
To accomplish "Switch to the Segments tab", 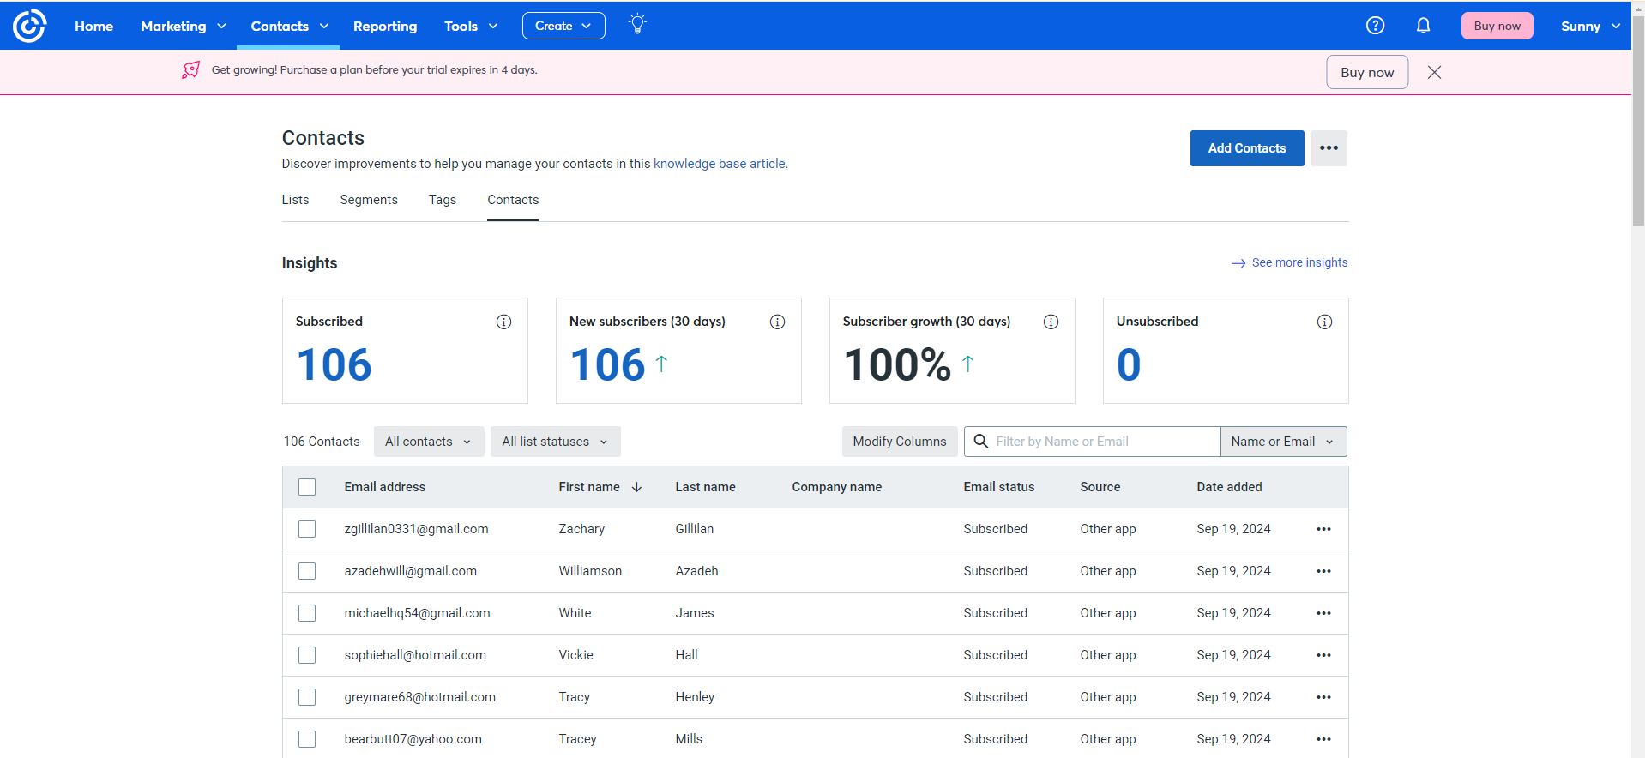I will (x=369, y=200).
